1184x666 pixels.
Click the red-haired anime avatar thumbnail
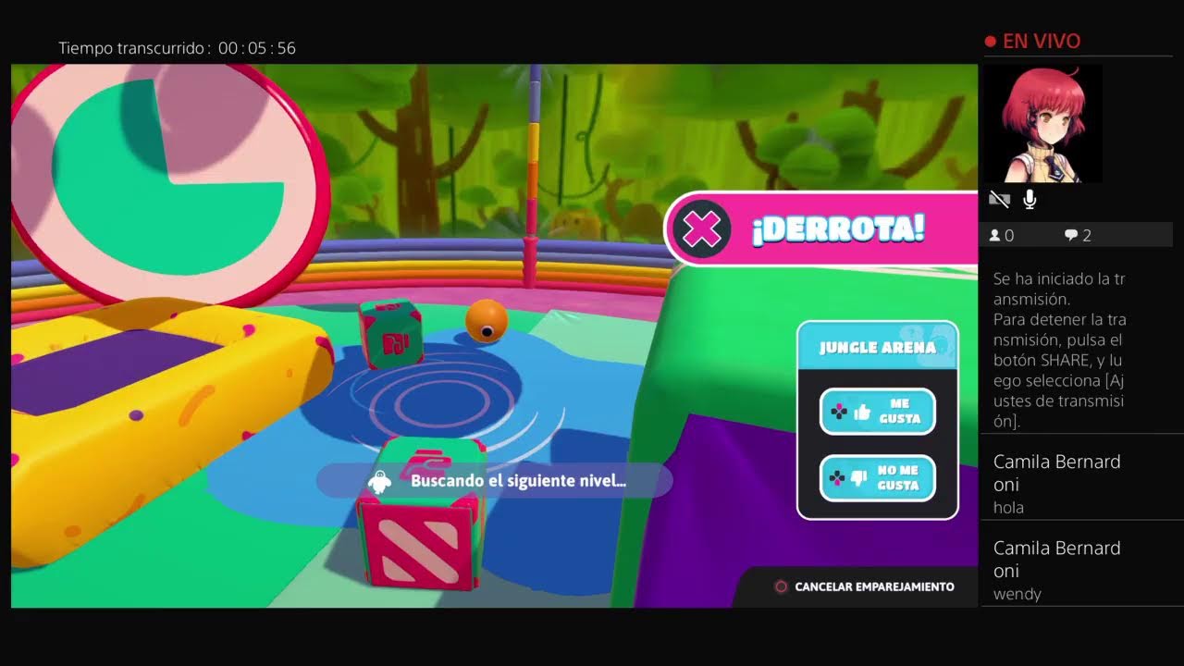[1042, 123]
